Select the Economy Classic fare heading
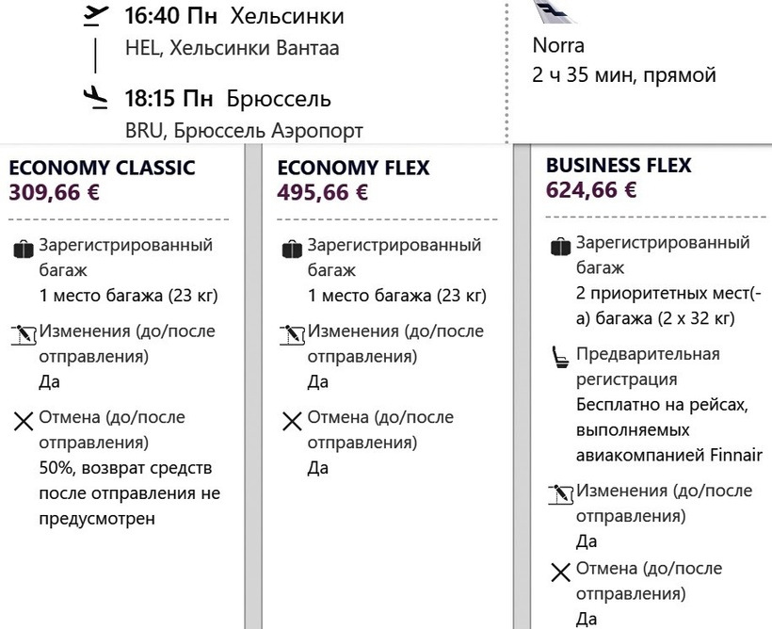This screenshot has width=772, height=629. (x=102, y=168)
